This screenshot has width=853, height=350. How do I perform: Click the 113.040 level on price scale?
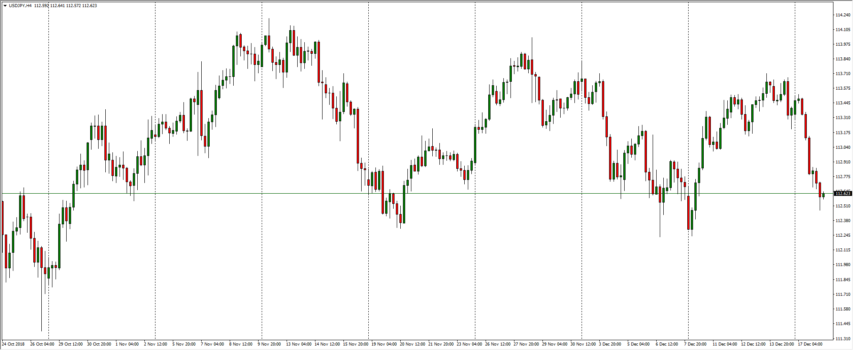click(x=842, y=147)
